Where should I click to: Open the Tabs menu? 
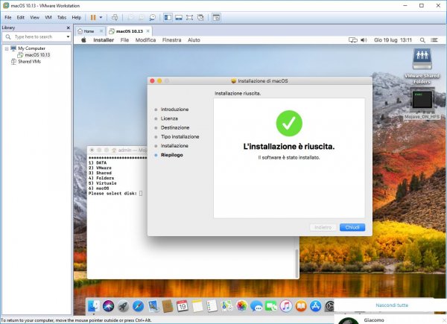point(62,17)
